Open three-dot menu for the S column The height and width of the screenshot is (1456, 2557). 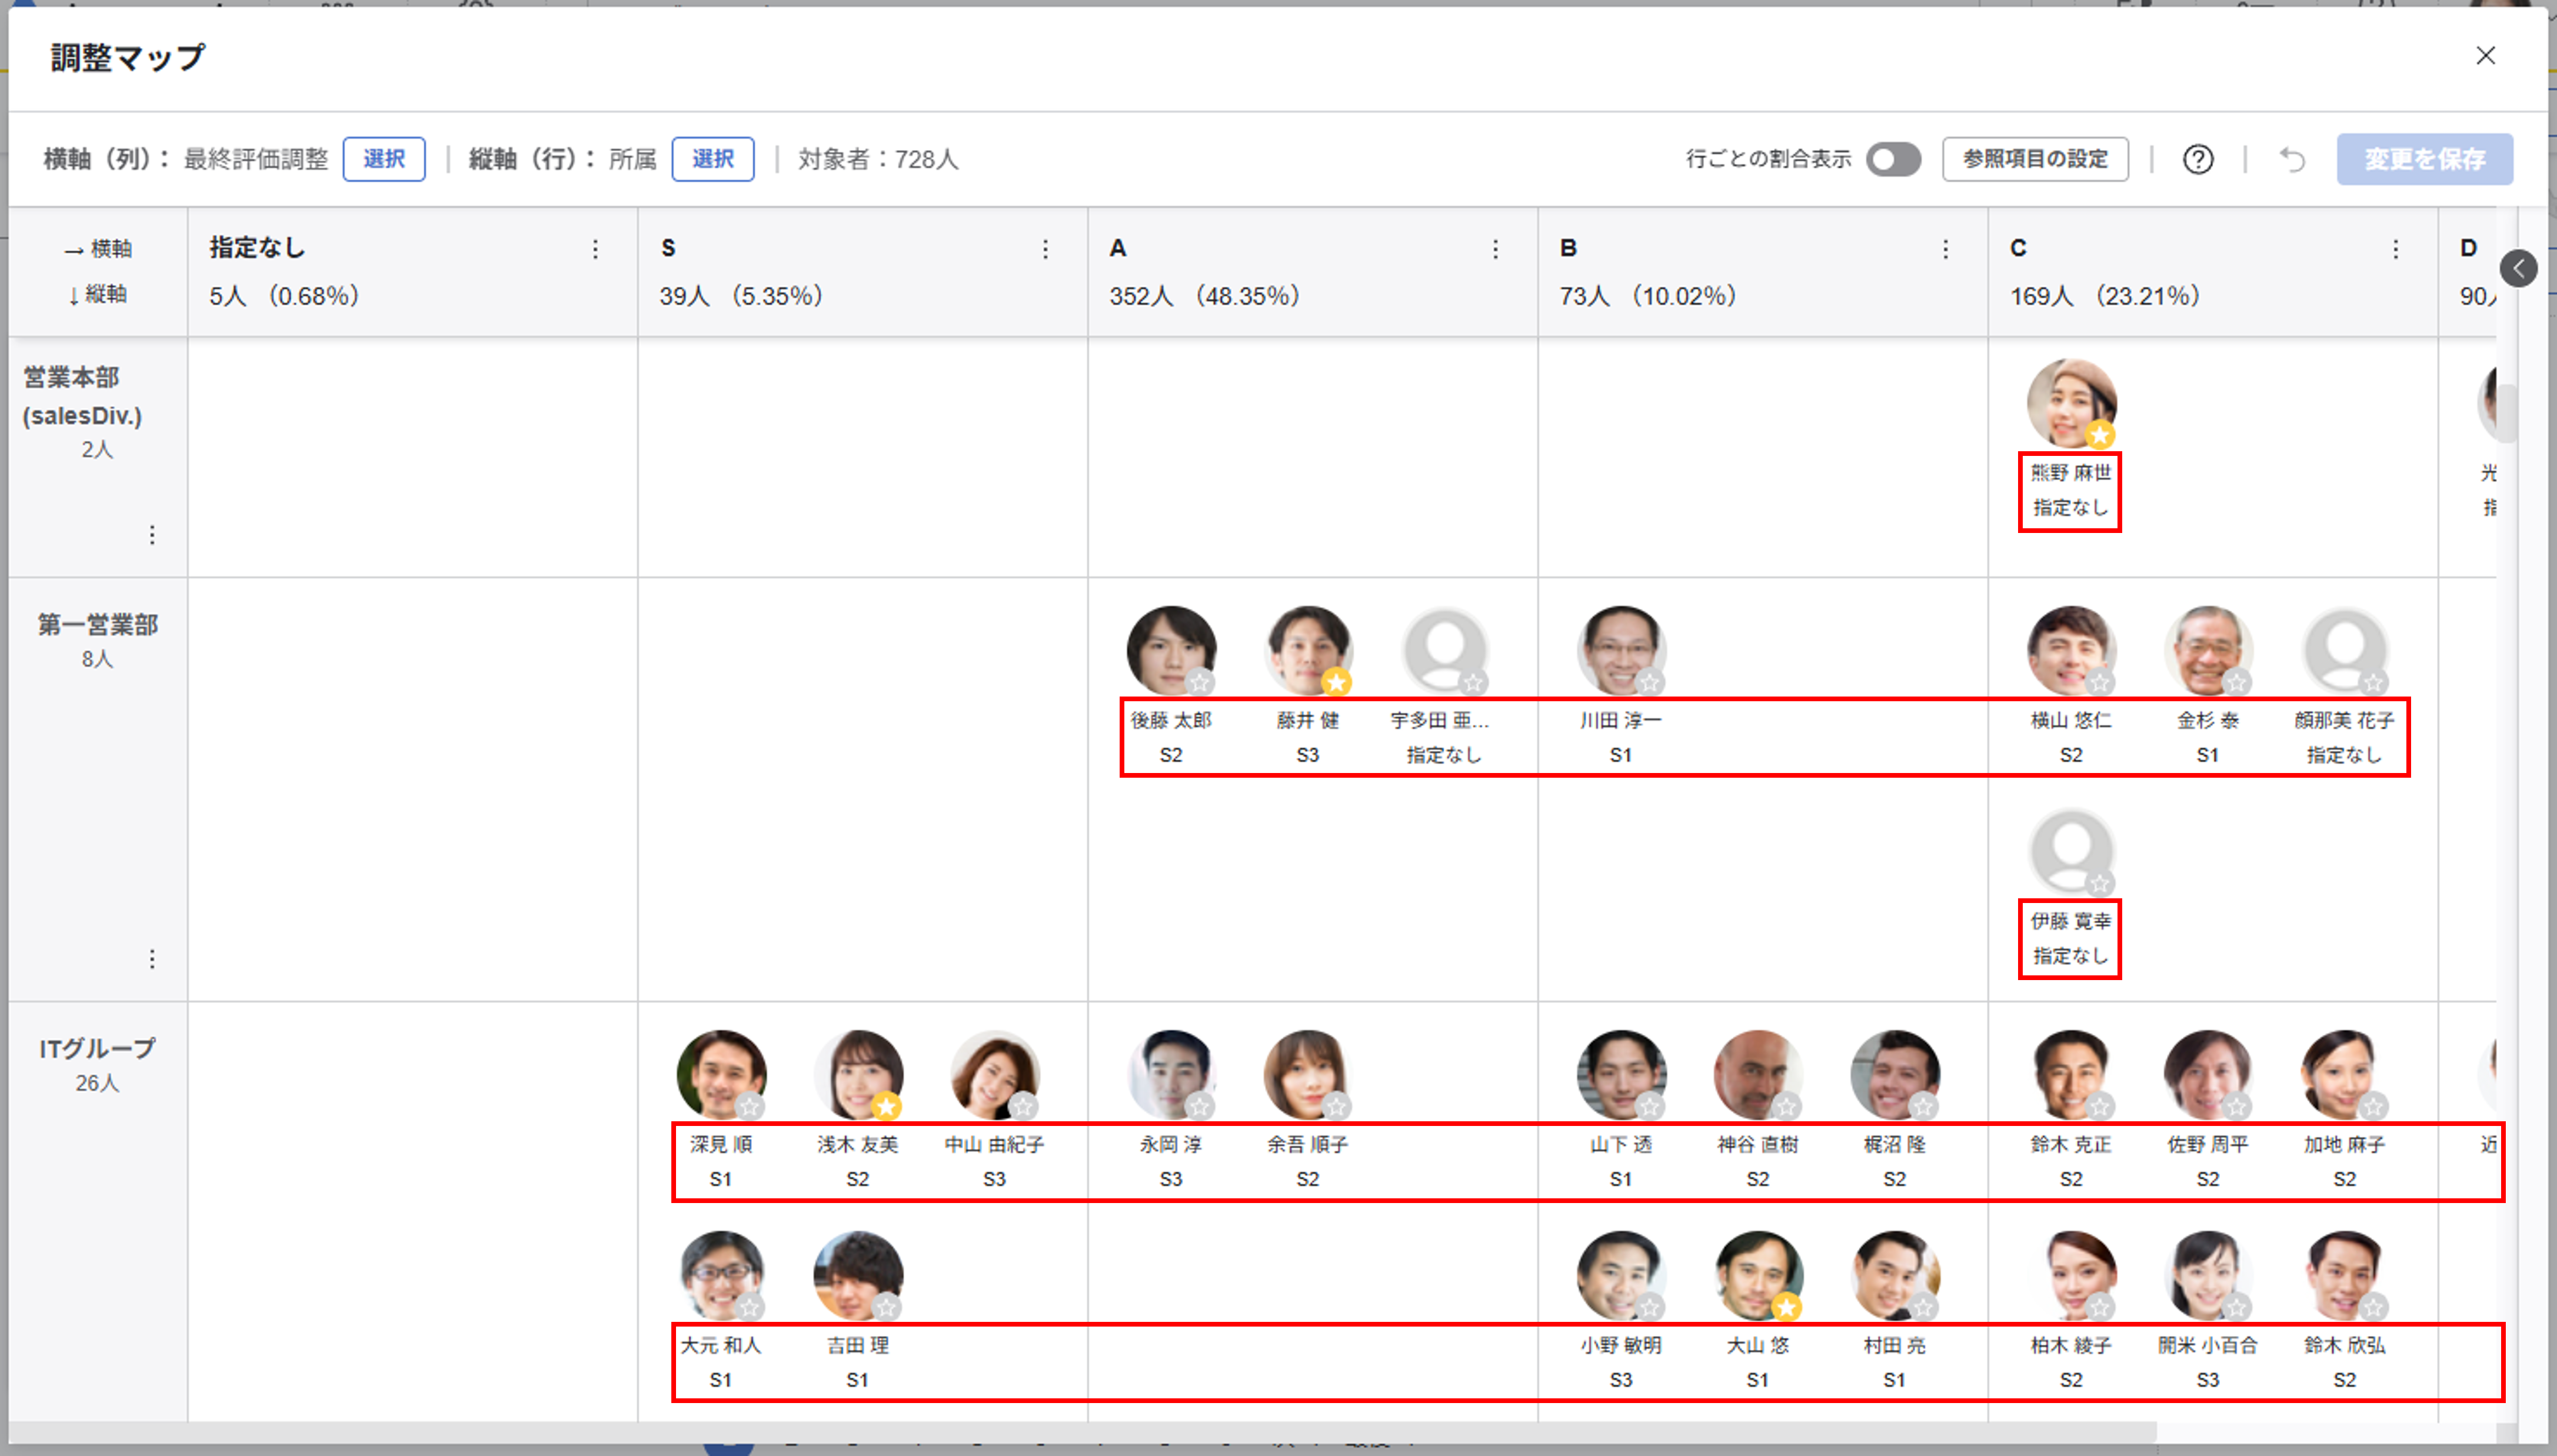pos(1045,249)
